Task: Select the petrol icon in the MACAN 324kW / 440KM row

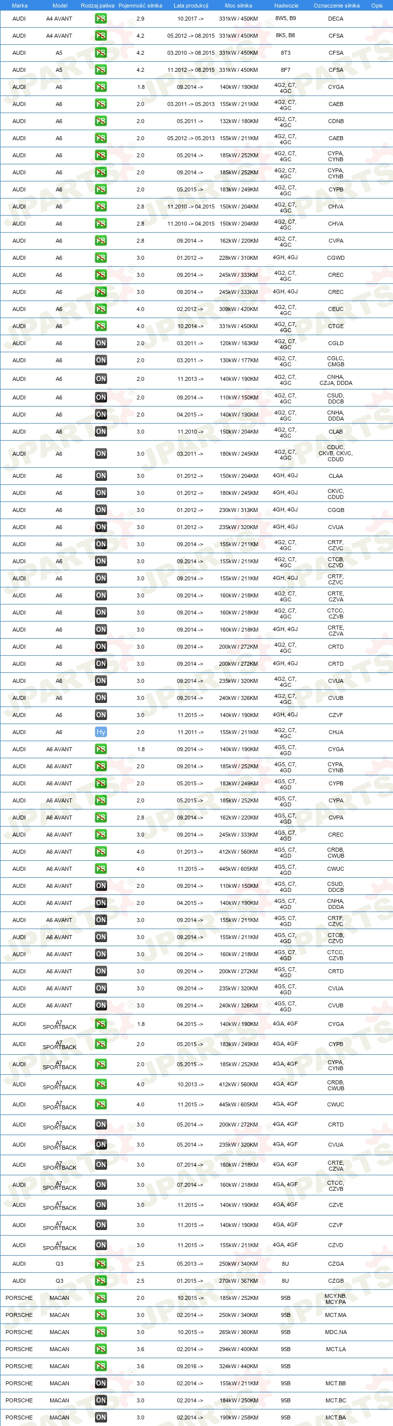Action: (101, 1366)
